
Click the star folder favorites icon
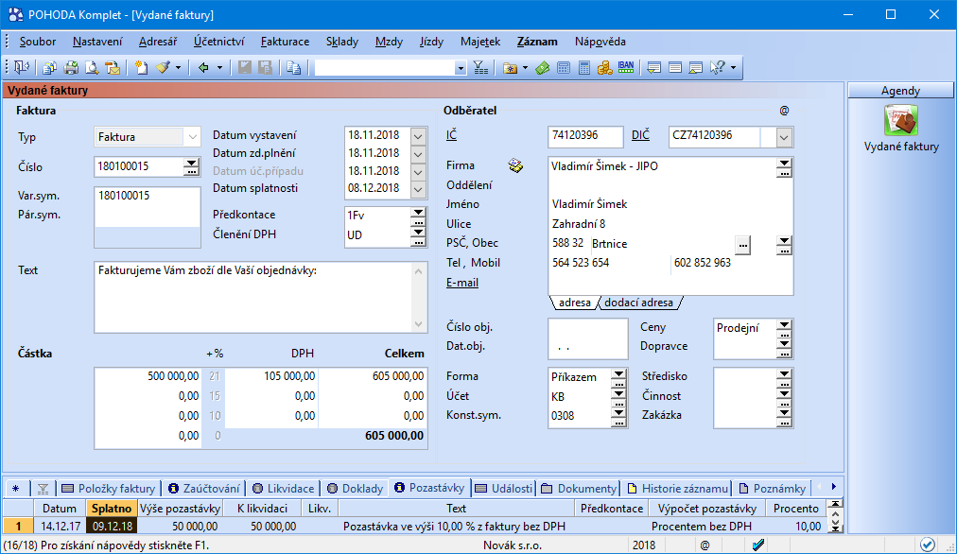click(511, 68)
